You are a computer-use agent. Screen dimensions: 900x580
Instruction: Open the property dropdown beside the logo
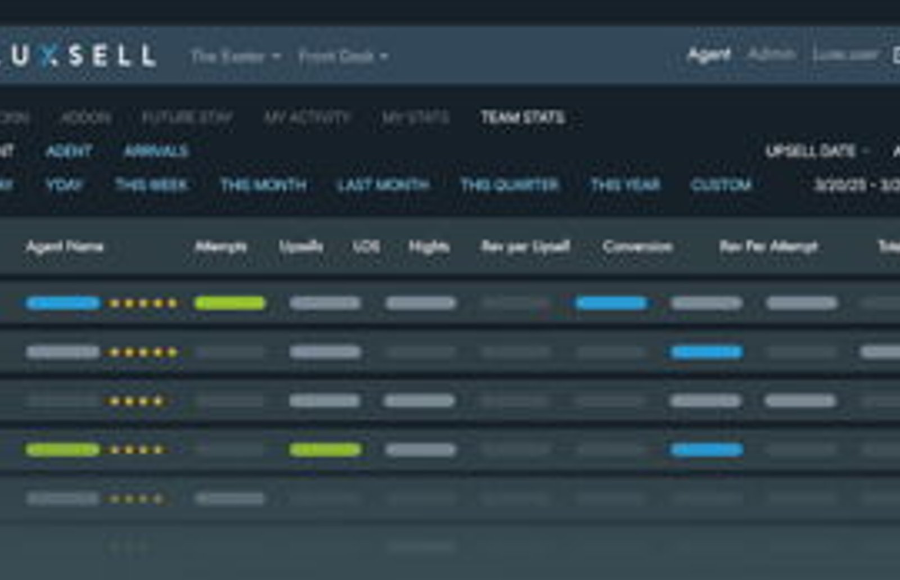pos(235,56)
